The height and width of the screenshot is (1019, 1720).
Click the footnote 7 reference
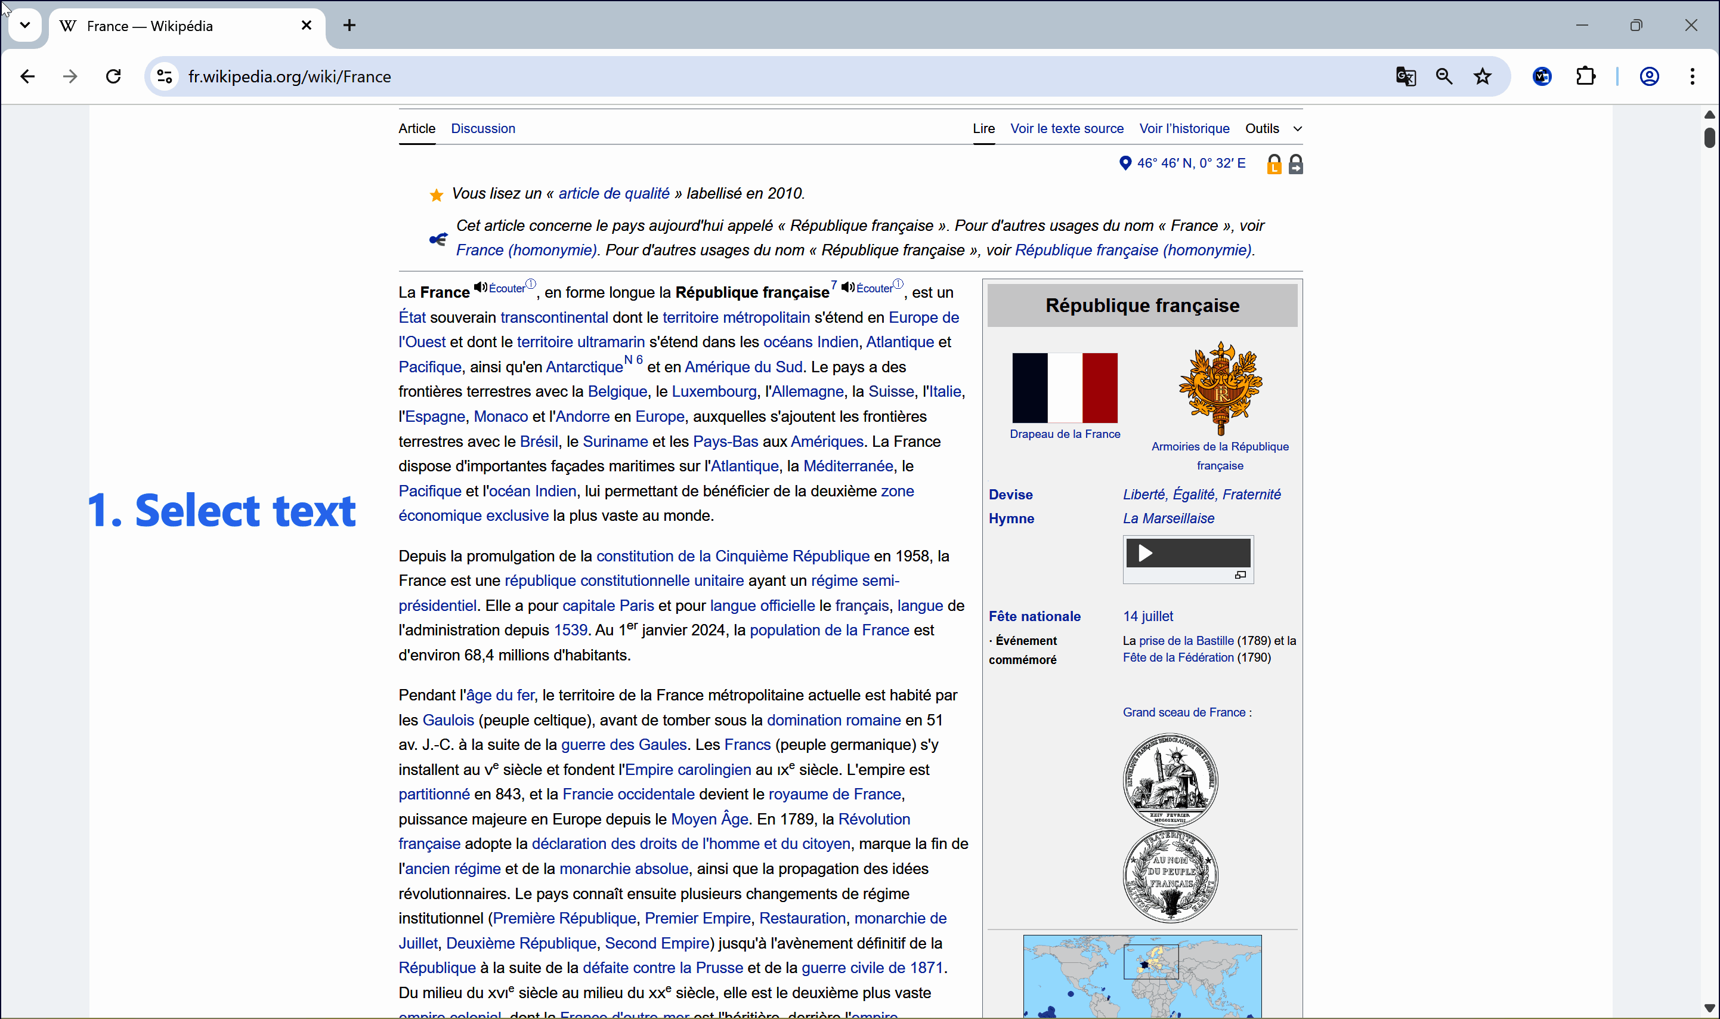coord(834,284)
